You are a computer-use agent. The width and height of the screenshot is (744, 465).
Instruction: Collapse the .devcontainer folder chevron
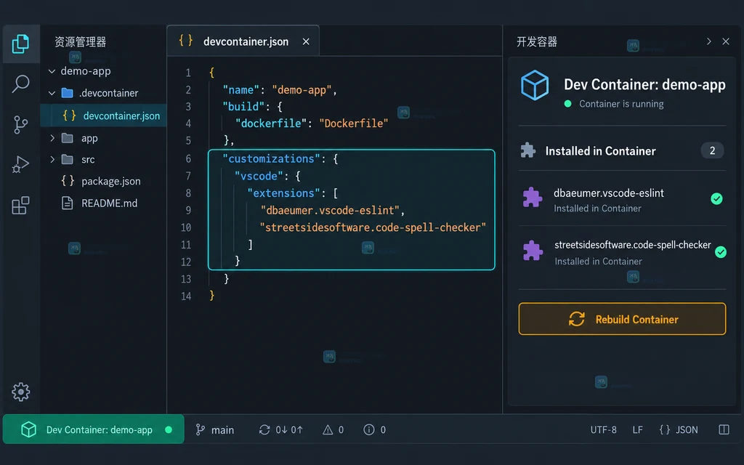click(x=52, y=93)
